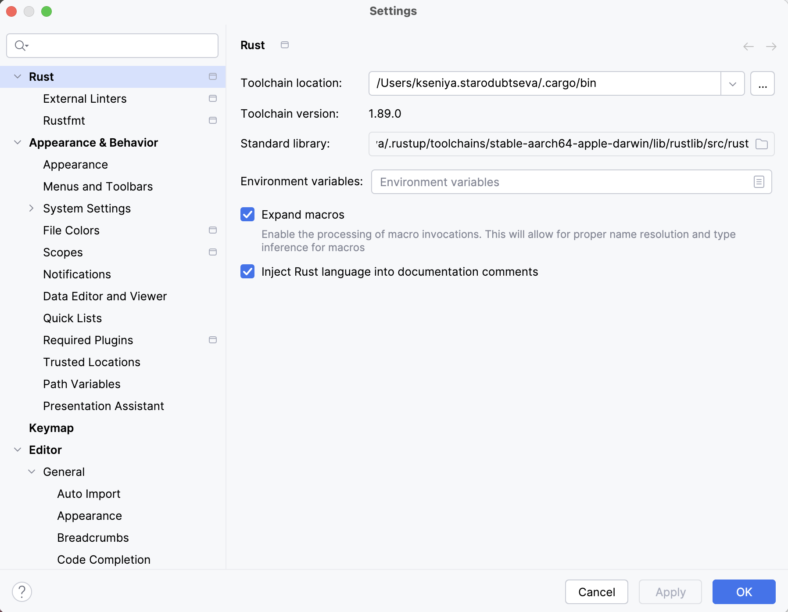
Task: Open the help icon at bottom left
Action: pos(23,591)
